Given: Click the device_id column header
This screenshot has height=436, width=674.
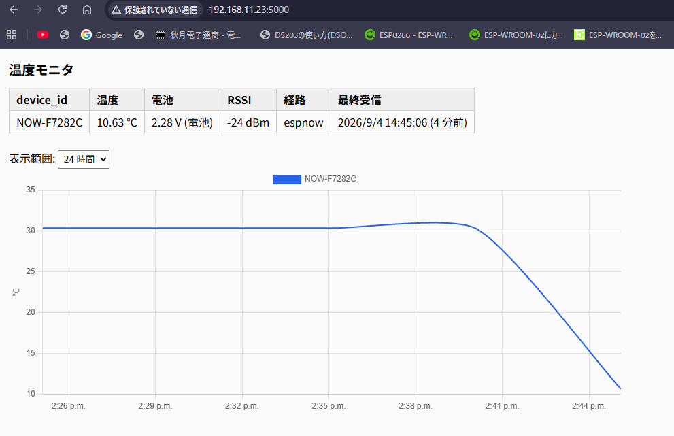Looking at the screenshot, I should tap(50, 100).
